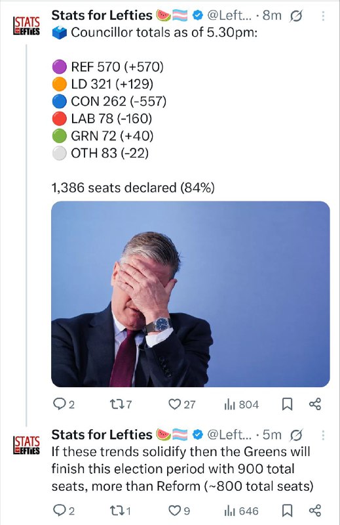340x525 pixels.
Task: Tap the Grok icon on the second tweet
Action: [x=296, y=435]
